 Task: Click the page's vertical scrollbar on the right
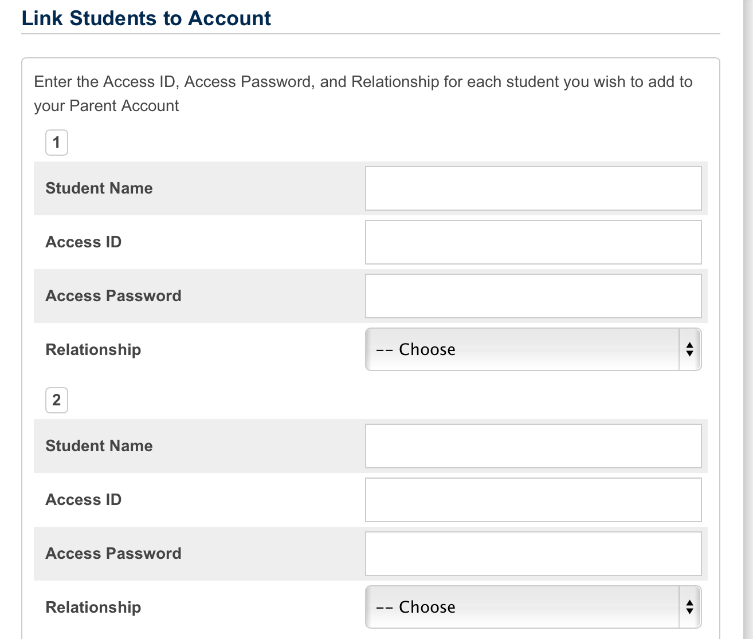(748, 319)
